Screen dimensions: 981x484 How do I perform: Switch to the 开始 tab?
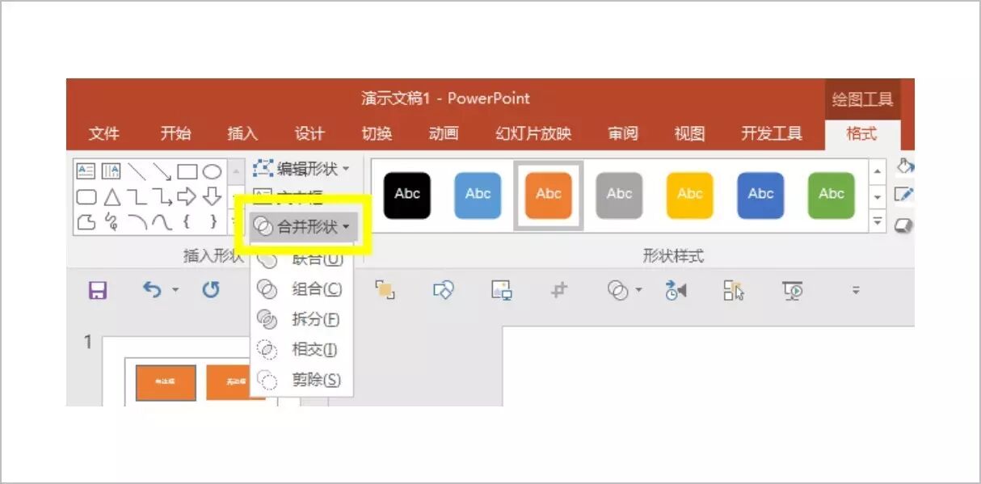(175, 133)
